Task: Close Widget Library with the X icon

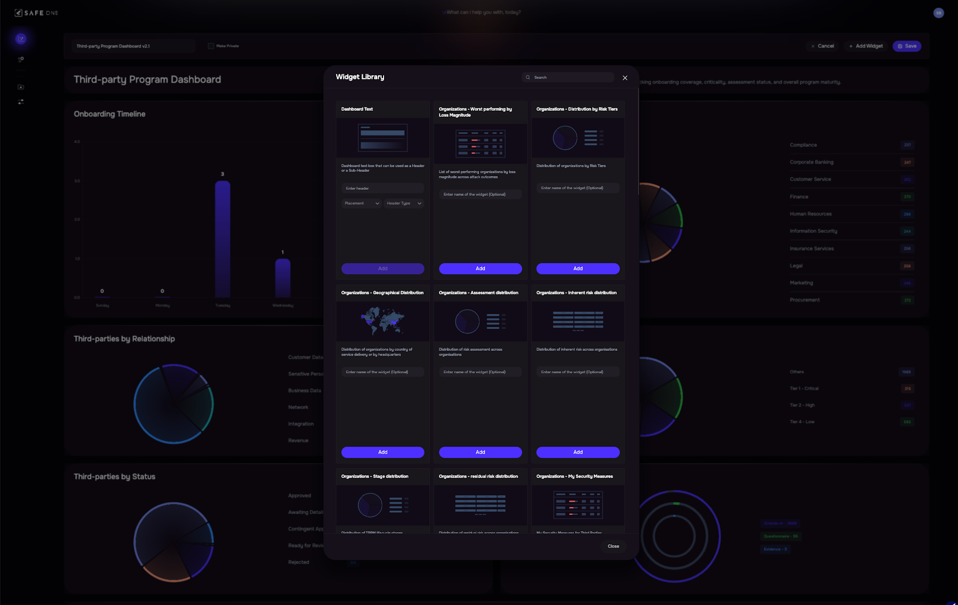Action: click(625, 78)
